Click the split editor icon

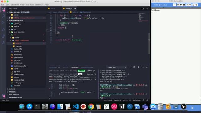click(143, 8)
